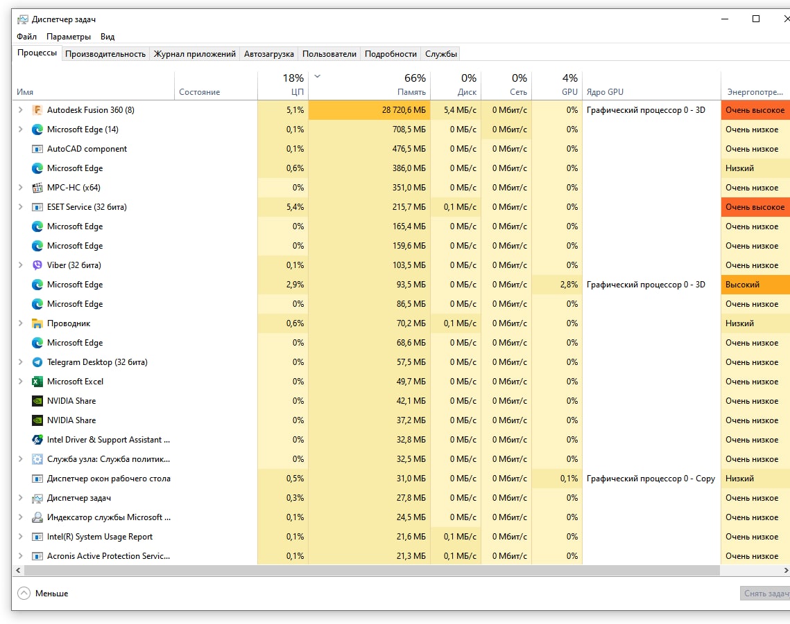Screen dimensions: 790x624
Task: Switch to the Подробности tab
Action: 390,54
